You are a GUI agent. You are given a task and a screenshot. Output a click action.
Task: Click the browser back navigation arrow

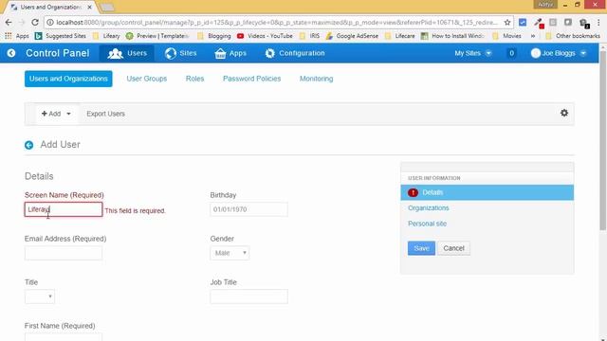(x=9, y=23)
